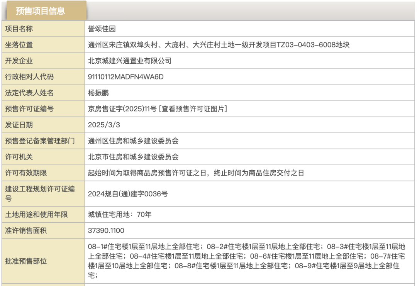417x286 pixels.
Task: Click the value 城镇住宅用地：70年
Action: pos(120,215)
